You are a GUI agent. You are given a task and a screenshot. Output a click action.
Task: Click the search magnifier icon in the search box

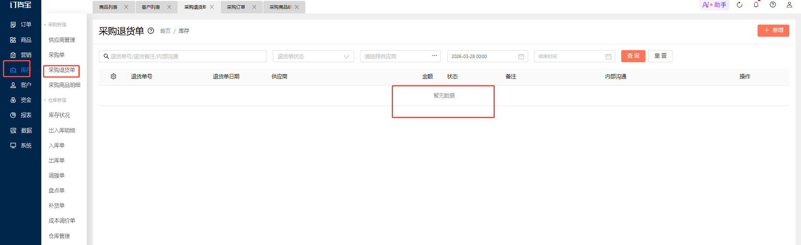coord(106,56)
